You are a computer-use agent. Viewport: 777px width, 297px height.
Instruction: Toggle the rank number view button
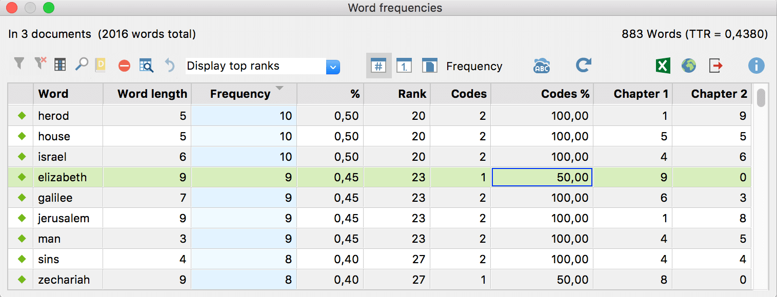point(404,66)
